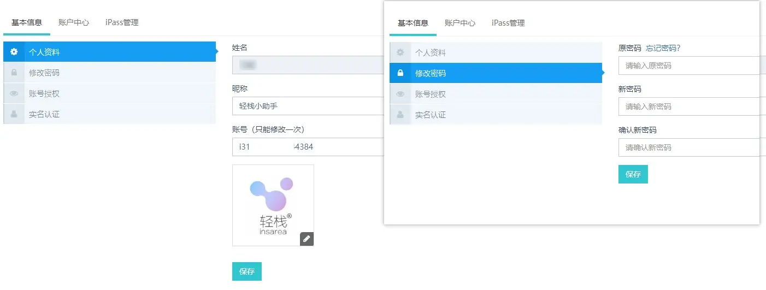Click the gear icon beside 个人资料 in the right popup
The image size is (766, 290).
pos(400,53)
